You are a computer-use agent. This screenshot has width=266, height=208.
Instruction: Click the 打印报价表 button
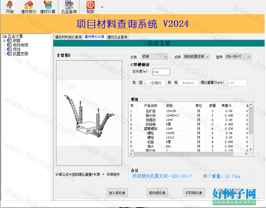pos(194,193)
